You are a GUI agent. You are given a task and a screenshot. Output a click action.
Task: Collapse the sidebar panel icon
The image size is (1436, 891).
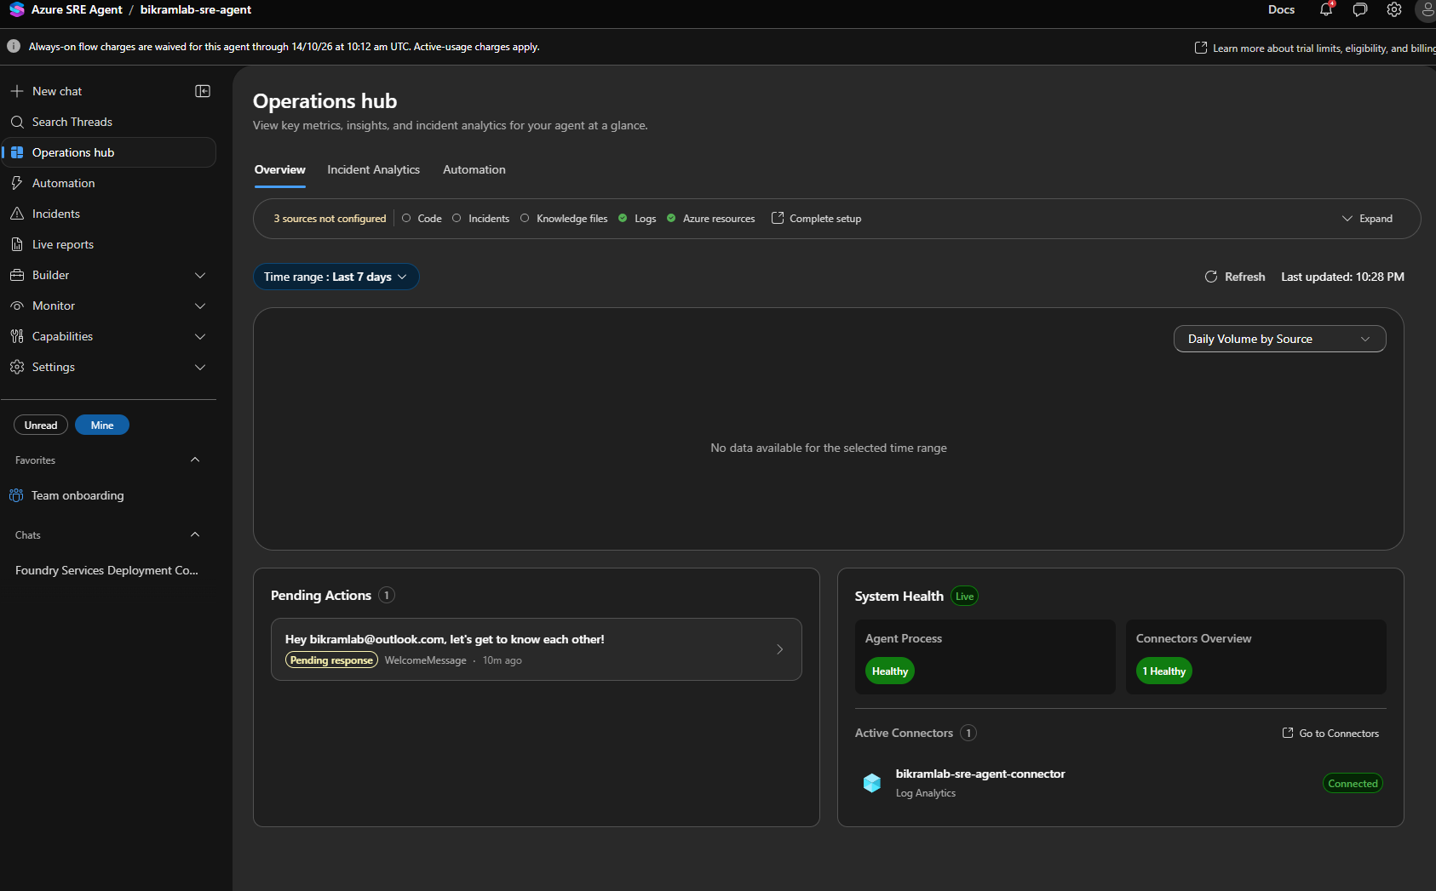(x=203, y=91)
